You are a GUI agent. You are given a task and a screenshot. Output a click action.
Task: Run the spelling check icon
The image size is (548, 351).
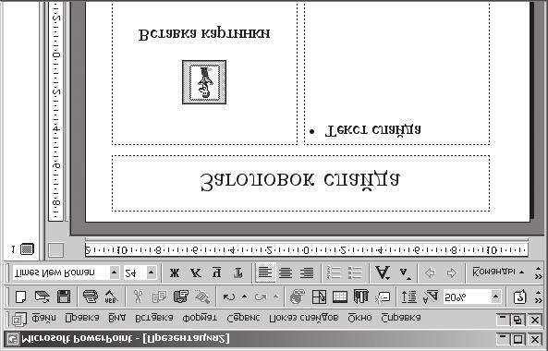click(111, 297)
